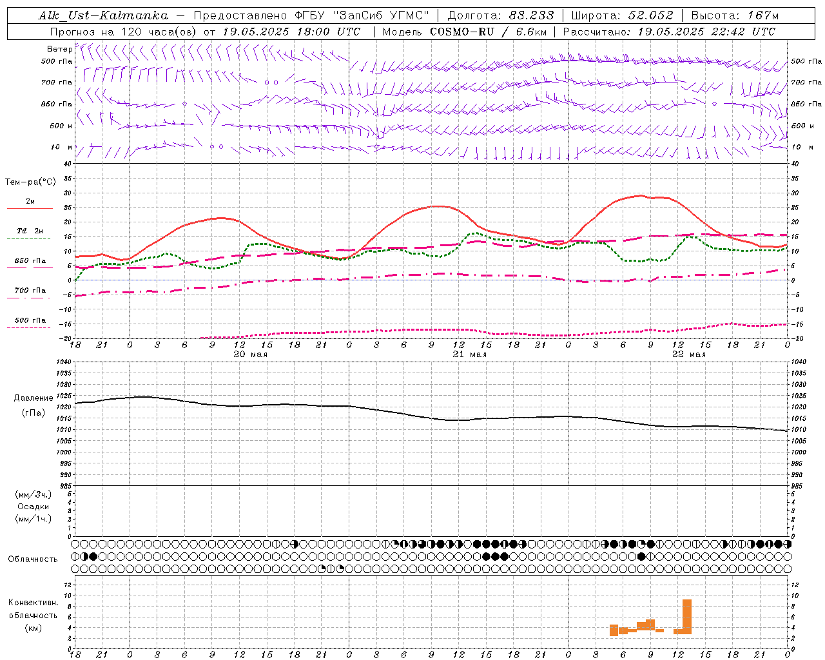Screen dimensions: 825x660
Task: Click the Широта: 52.052 value
Action: click(623, 15)
